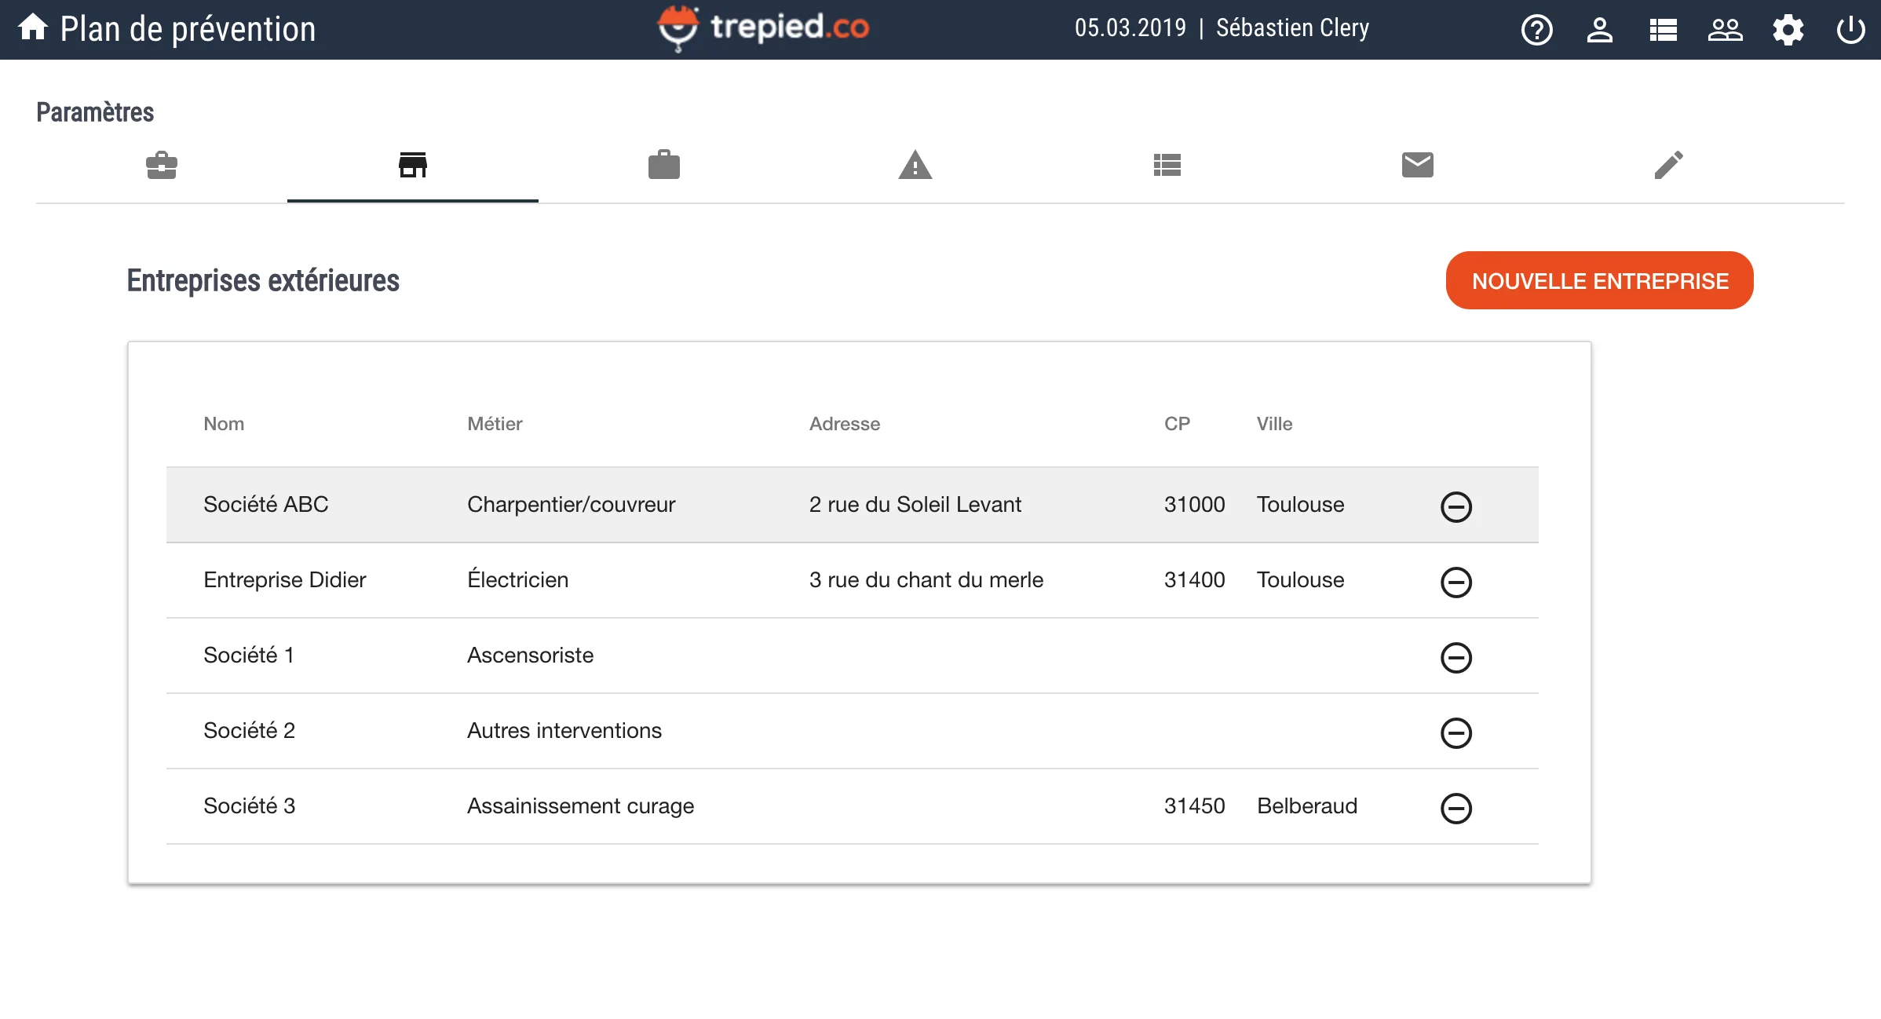Remove Société ABC with its minus icon
Viewport: 1881px width, 1019px height.
point(1455,506)
